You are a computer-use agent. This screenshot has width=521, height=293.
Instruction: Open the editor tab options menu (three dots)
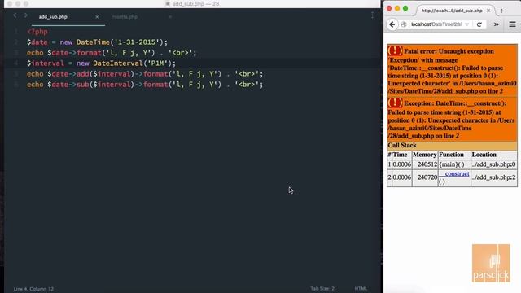pos(372,15)
